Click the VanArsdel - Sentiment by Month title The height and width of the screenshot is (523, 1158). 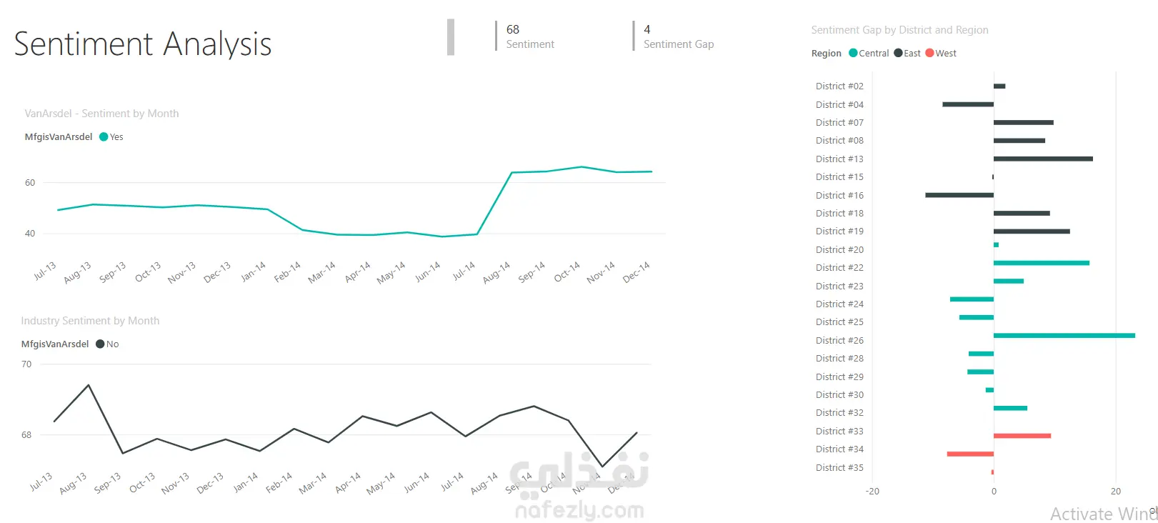(101, 114)
